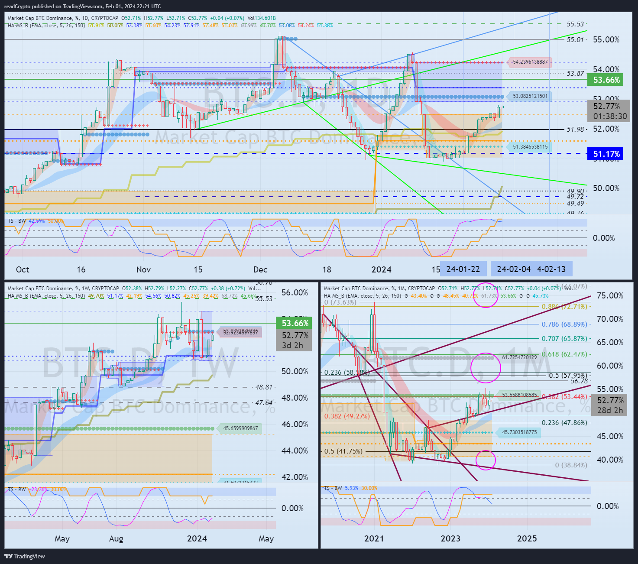
Task: Click the 0.5 (41.75%) Fibonacci label
Action: 343,451
